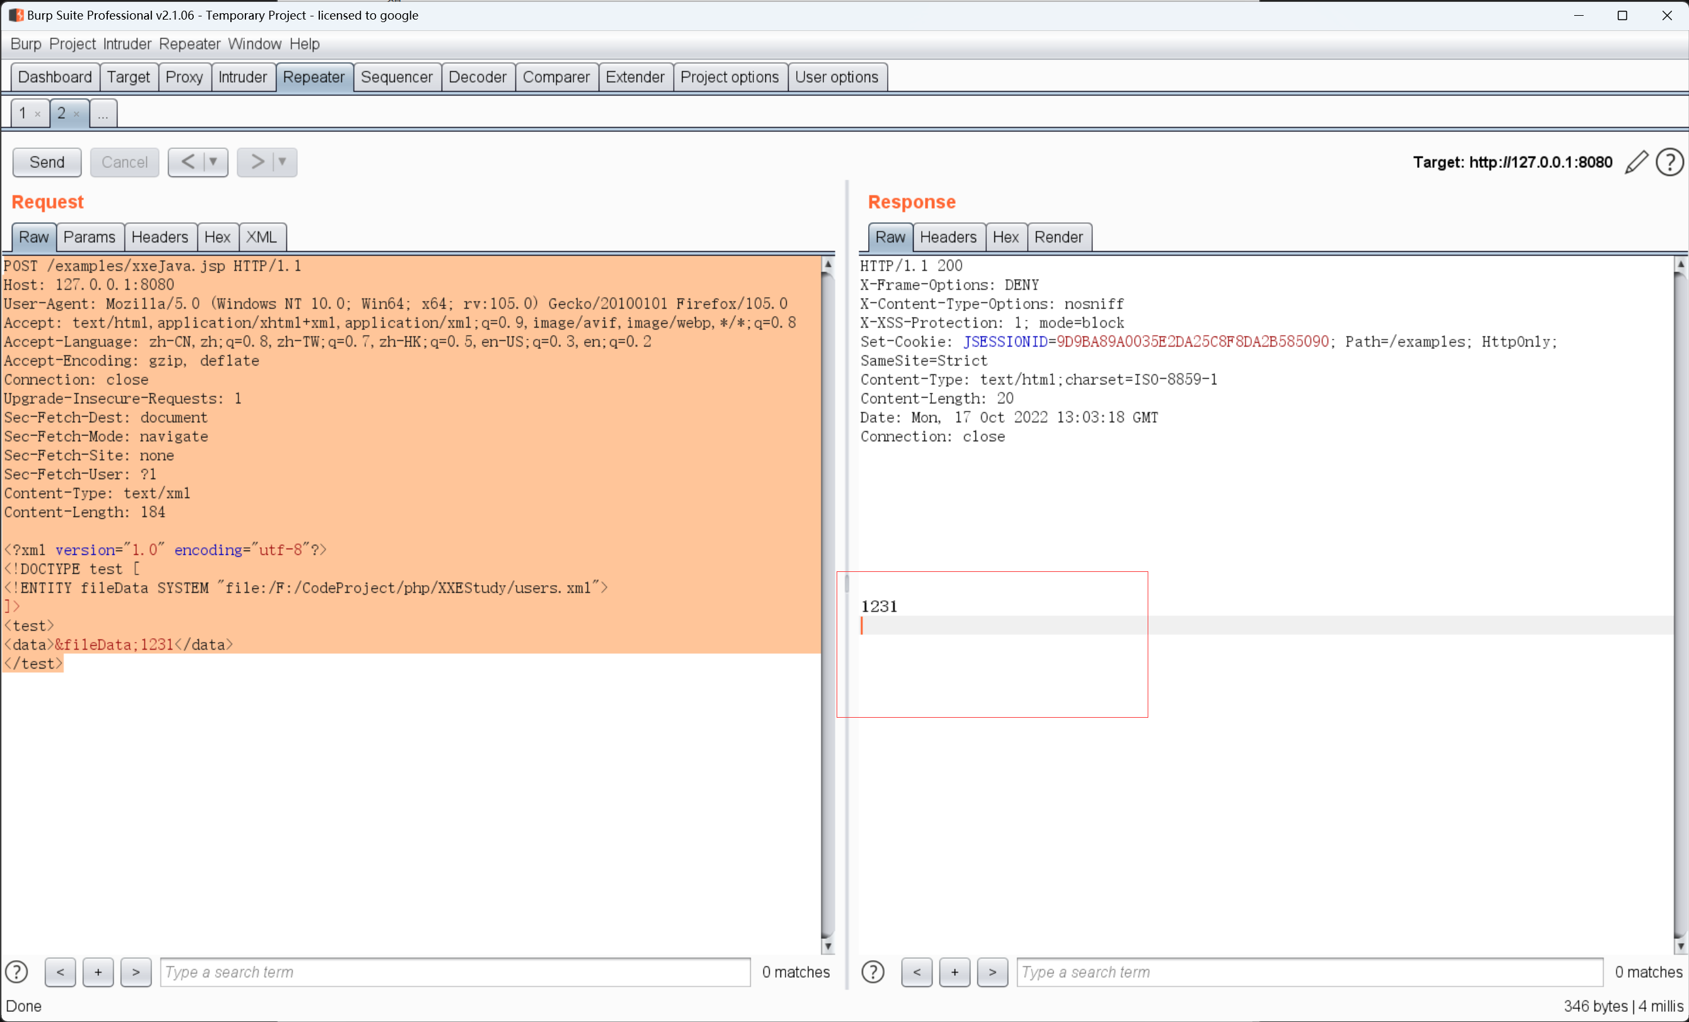Show response Headers view
Screen dimensions: 1689x1022
(949, 237)
